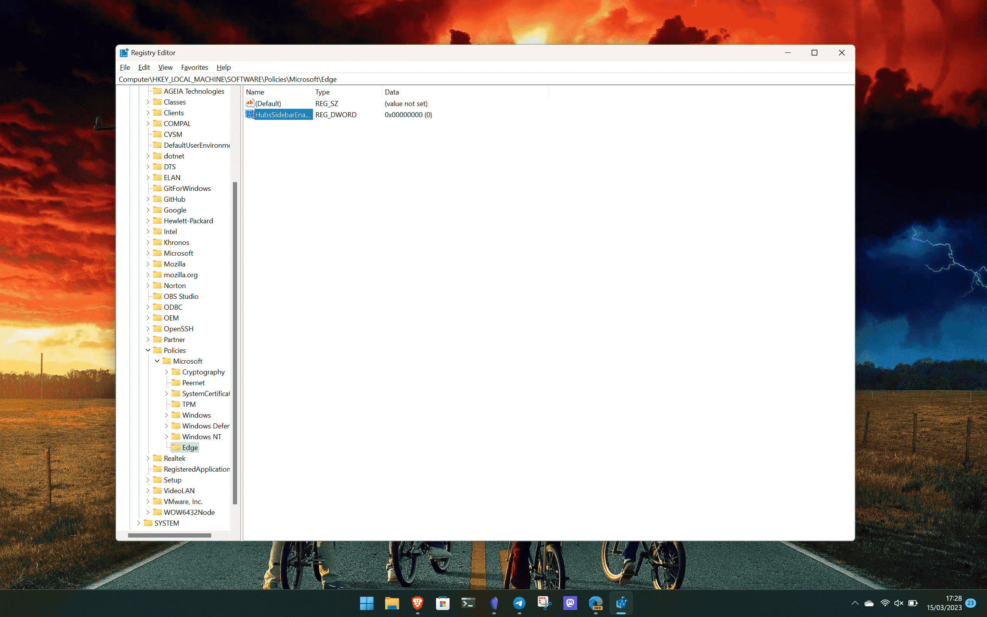Image resolution: width=987 pixels, height=617 pixels.
Task: Expand the Policies folder in tree
Action: (148, 350)
